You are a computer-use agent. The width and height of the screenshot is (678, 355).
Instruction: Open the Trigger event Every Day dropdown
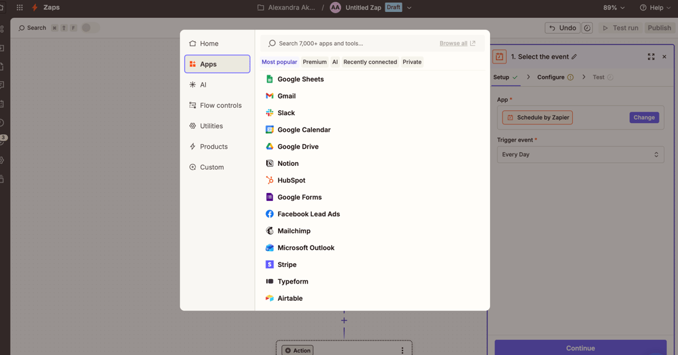click(x=580, y=155)
